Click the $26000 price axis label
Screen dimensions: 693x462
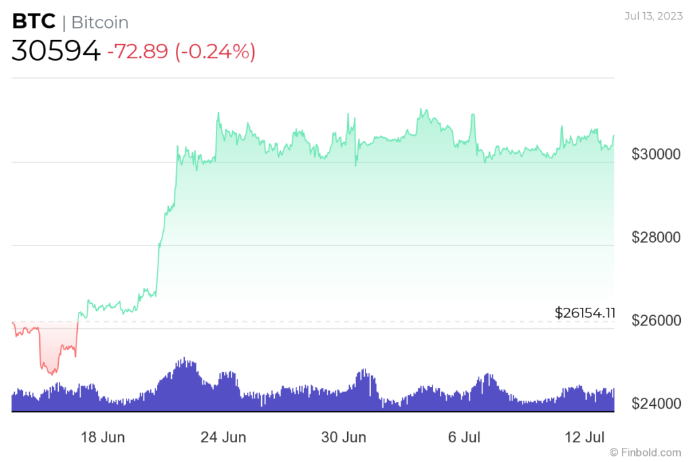tap(656, 321)
